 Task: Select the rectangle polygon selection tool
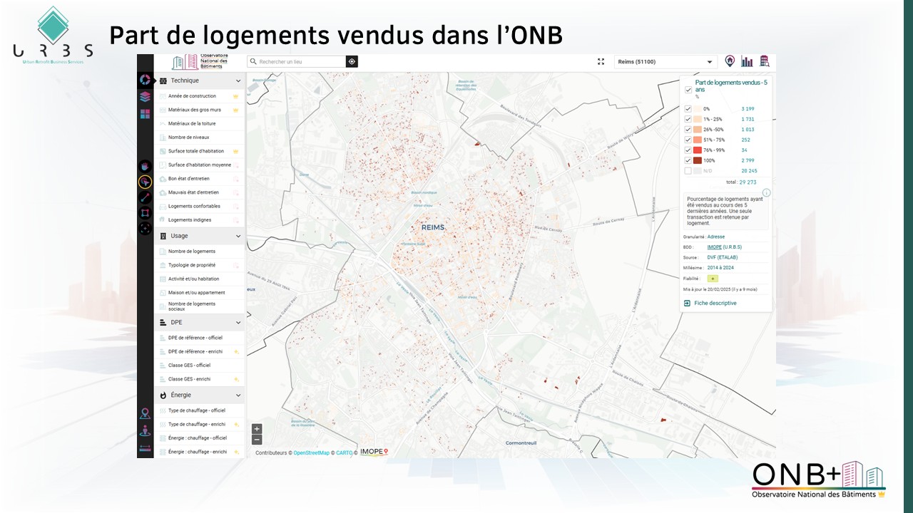[x=145, y=213]
